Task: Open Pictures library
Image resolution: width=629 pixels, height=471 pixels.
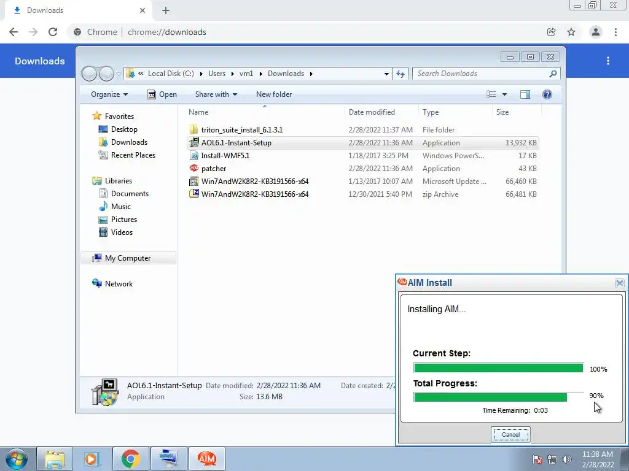Action: point(124,219)
